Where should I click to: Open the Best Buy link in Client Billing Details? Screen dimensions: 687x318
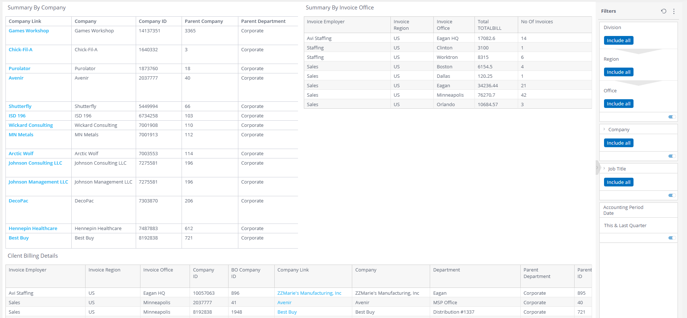click(x=287, y=312)
